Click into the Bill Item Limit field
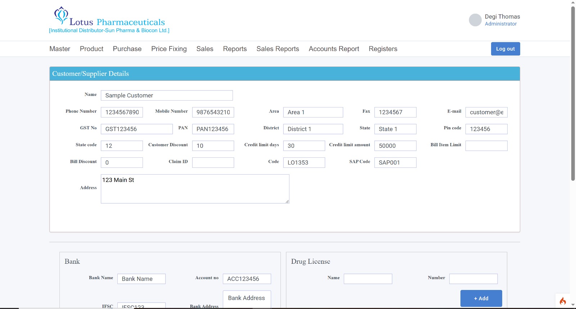This screenshot has height=309, width=576. coord(486,146)
